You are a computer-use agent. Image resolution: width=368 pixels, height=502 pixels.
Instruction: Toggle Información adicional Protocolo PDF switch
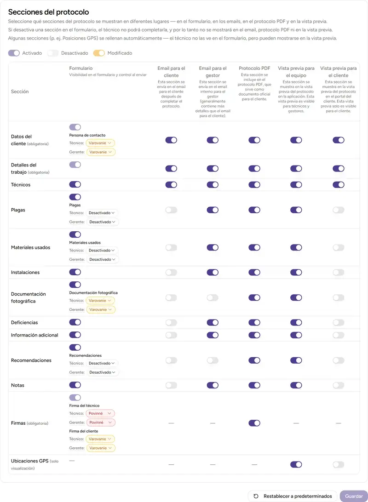point(254,335)
